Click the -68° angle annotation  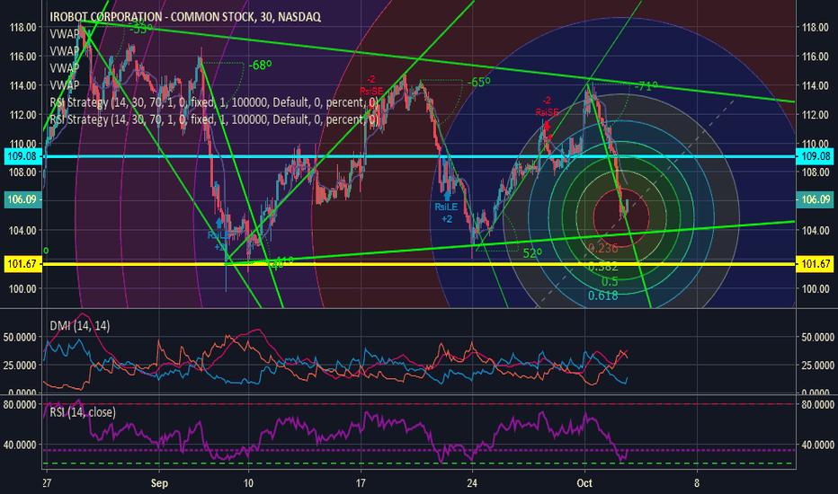[x=260, y=66]
